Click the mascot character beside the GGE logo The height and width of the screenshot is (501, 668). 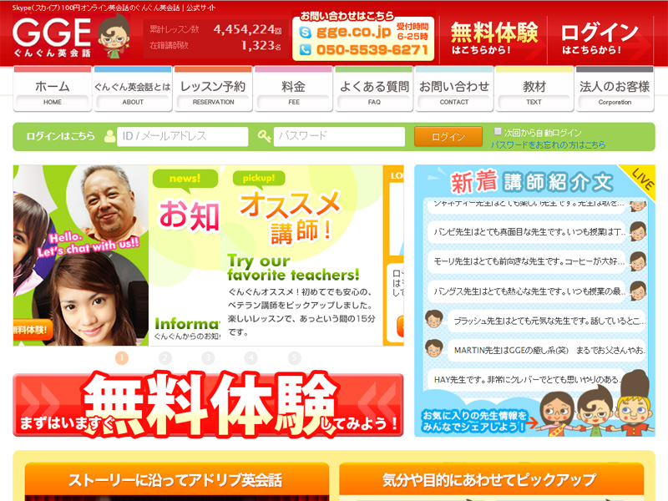coord(114,36)
